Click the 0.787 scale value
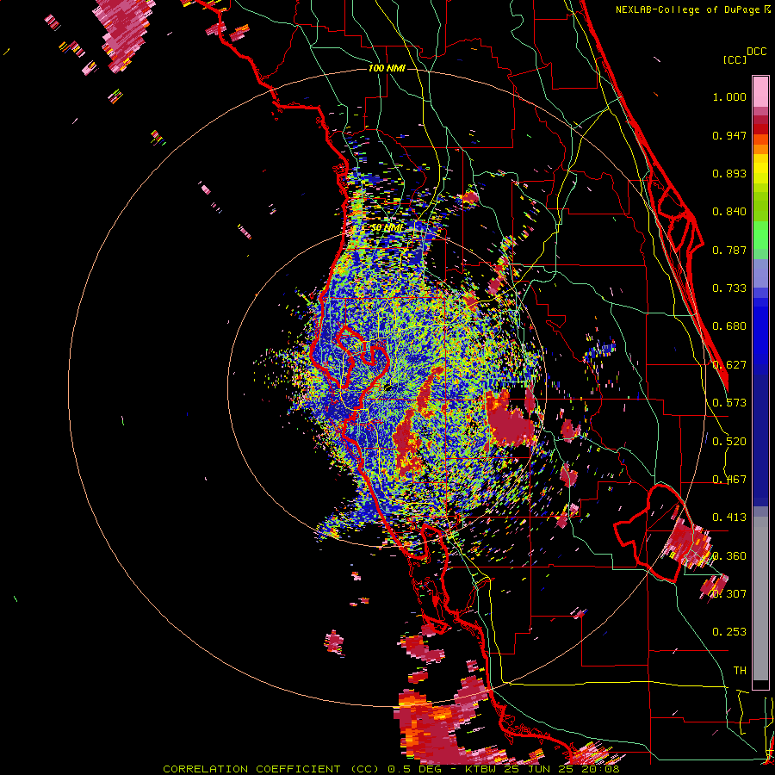Screen dimensions: 775x775 tap(729, 250)
